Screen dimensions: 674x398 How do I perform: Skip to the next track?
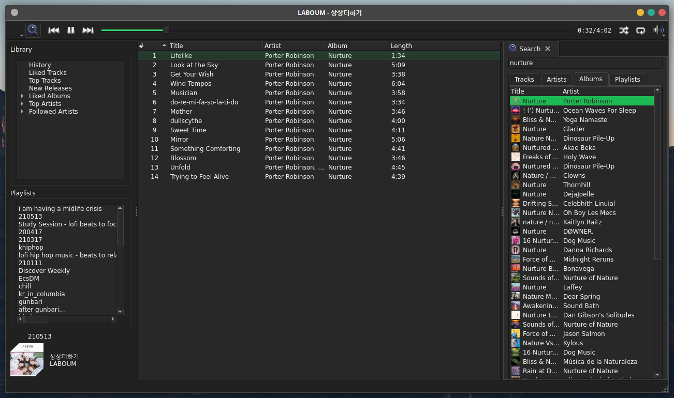tap(88, 30)
